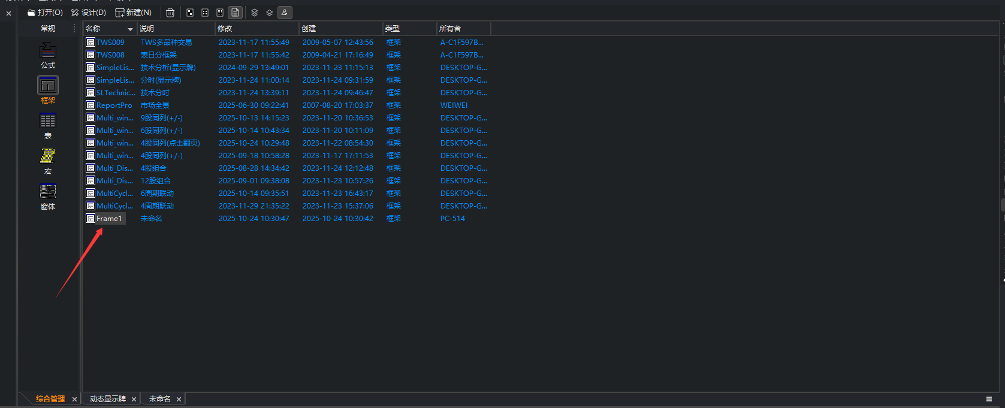Viewport: 1005px width, 408px height.
Task: Switch to list view mode
Action: tap(220, 13)
